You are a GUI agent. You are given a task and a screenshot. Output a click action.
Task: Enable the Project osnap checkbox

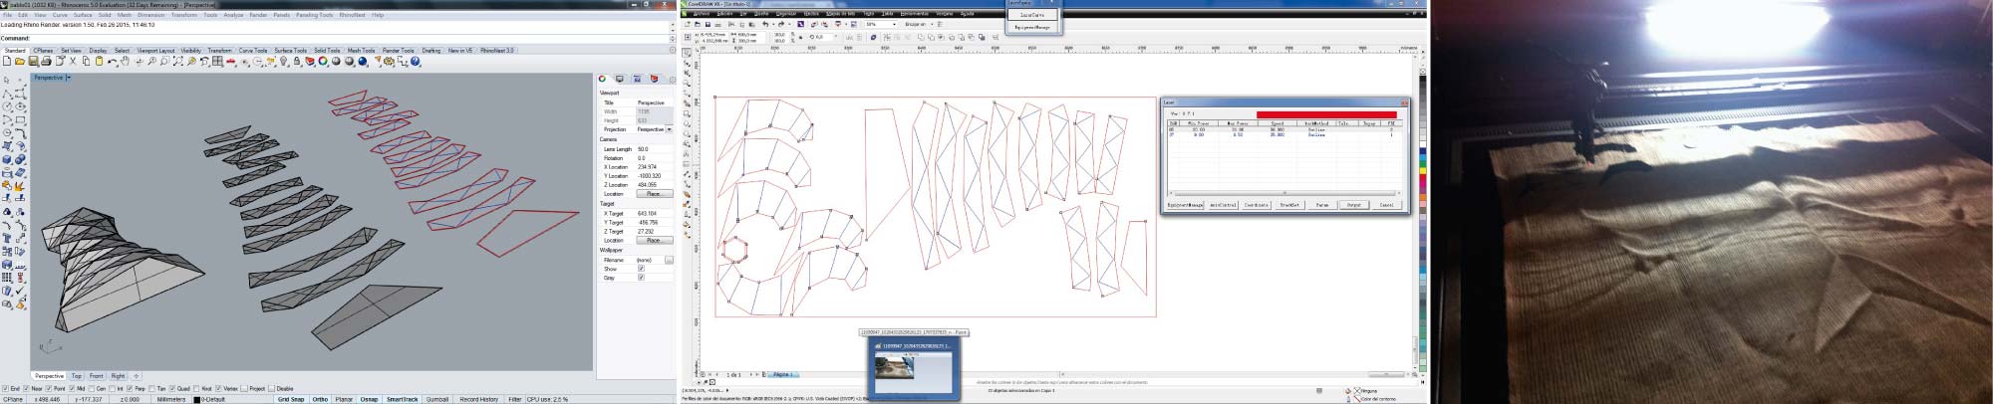[244, 388]
